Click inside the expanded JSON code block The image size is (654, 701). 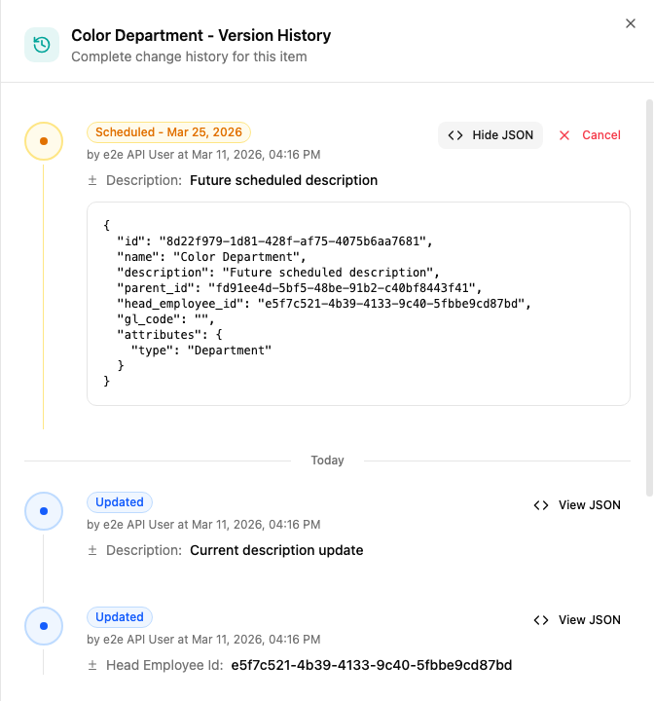point(358,304)
